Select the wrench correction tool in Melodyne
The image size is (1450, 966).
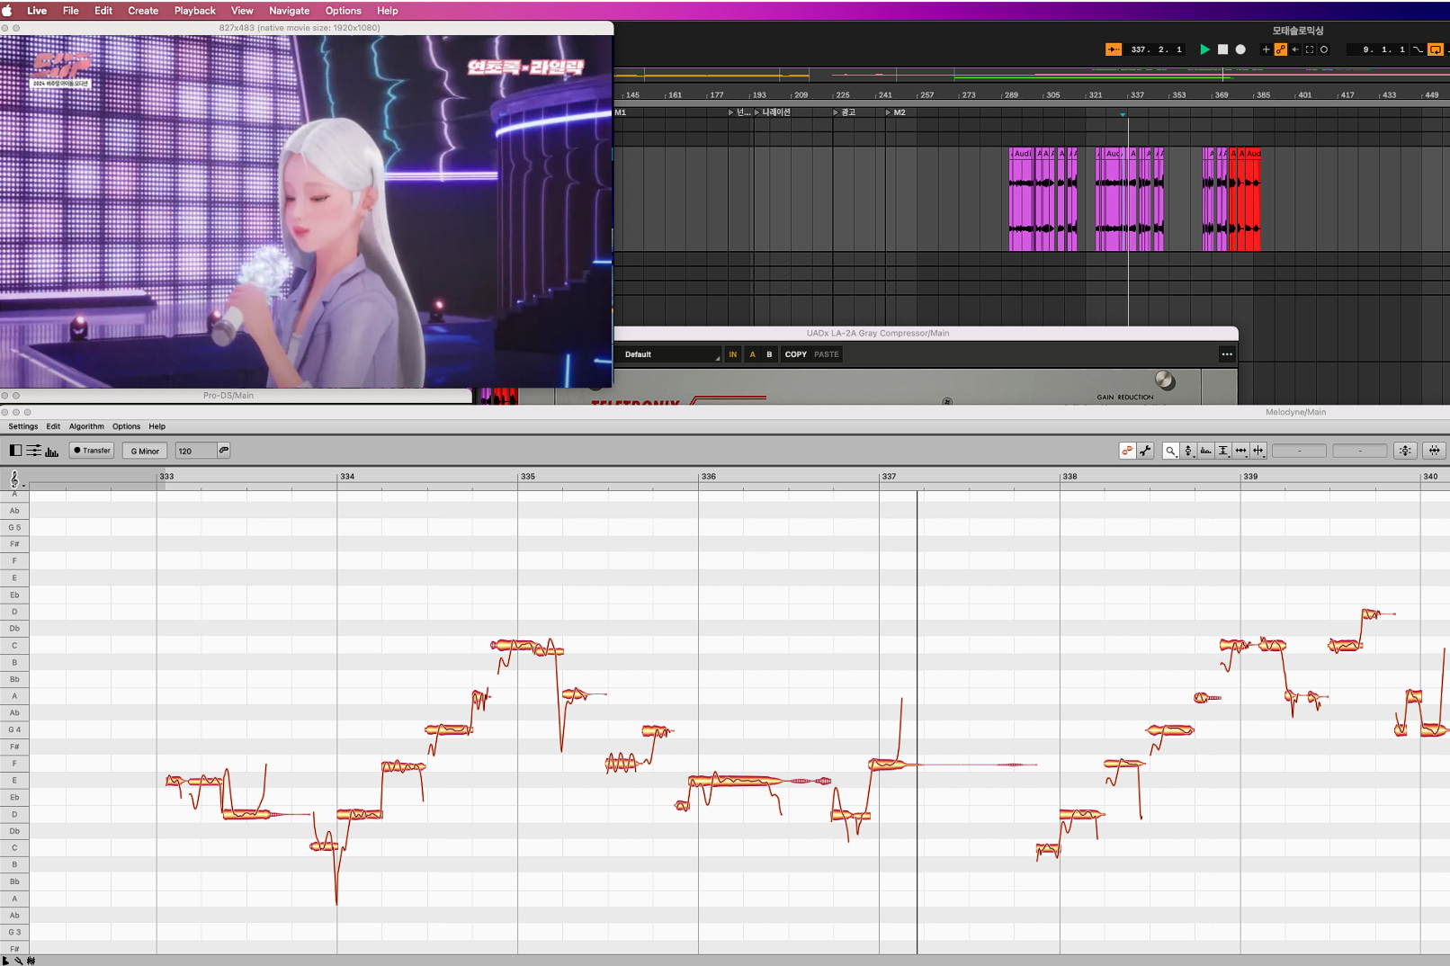tap(1145, 451)
